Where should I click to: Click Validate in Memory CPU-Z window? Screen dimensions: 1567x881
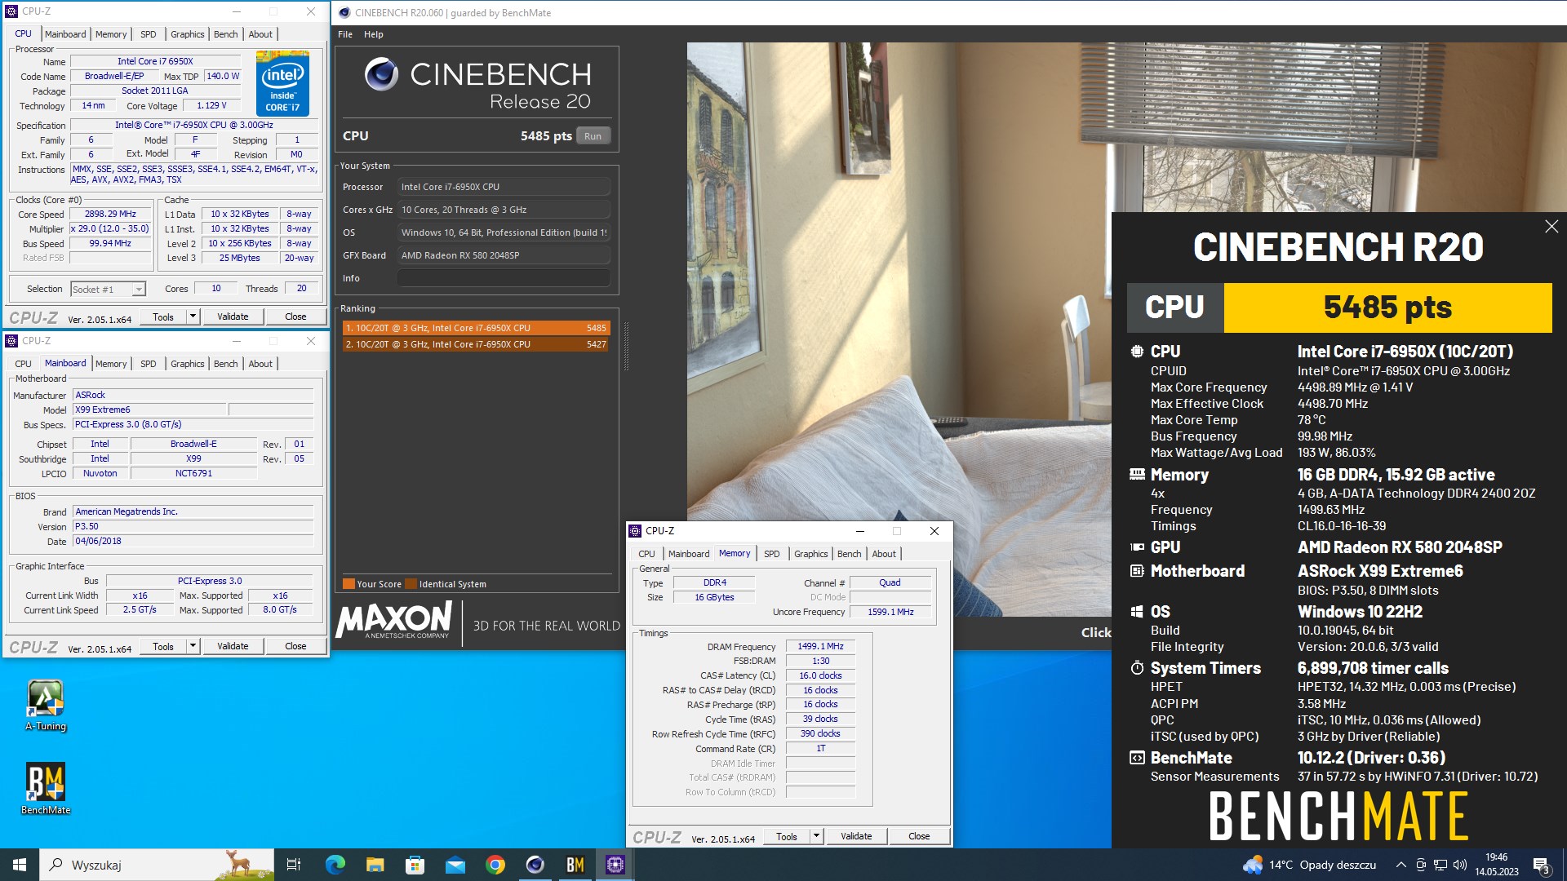tap(856, 836)
